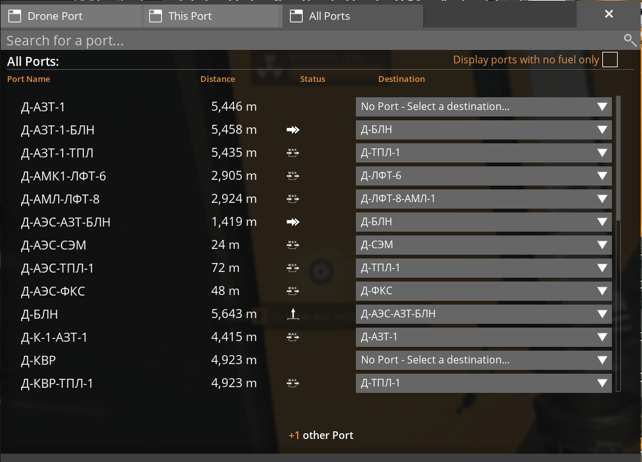
Task: Click window icon on Drone Port tab
Action: pyautogui.click(x=15, y=16)
